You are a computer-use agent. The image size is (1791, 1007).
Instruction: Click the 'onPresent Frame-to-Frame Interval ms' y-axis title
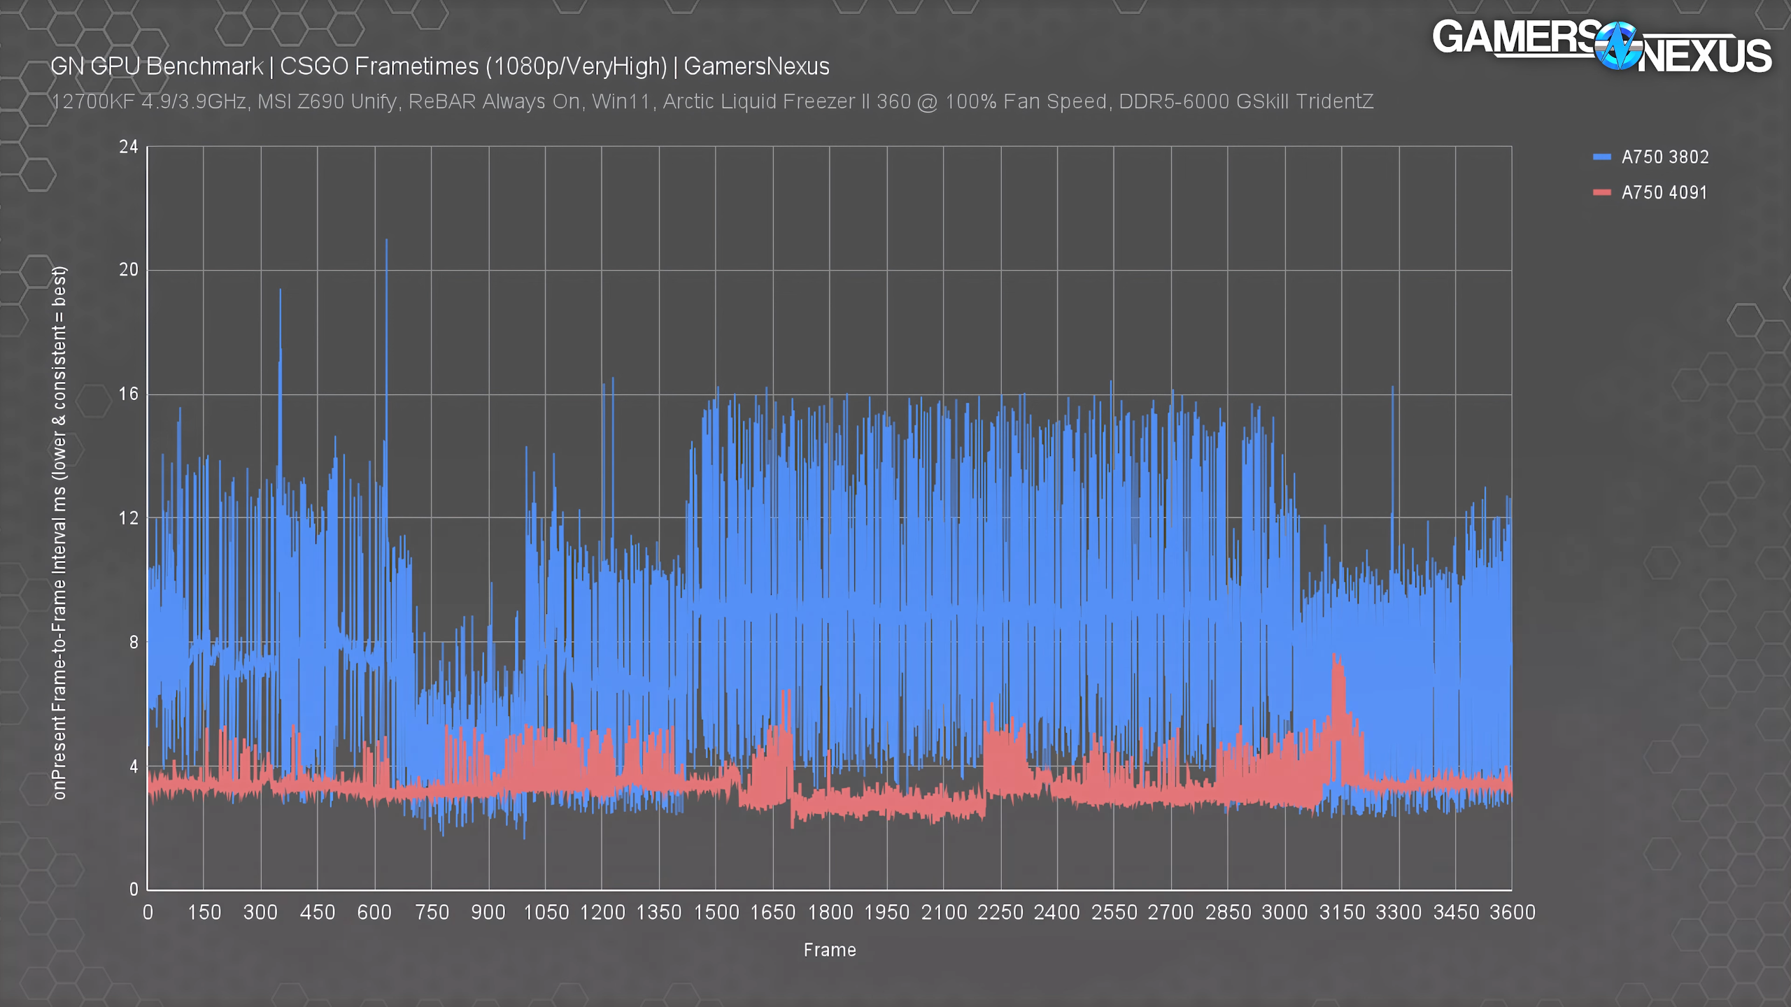[59, 532]
